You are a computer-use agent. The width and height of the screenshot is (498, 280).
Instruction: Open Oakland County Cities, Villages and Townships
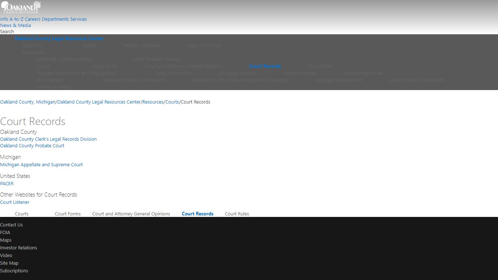241,80
